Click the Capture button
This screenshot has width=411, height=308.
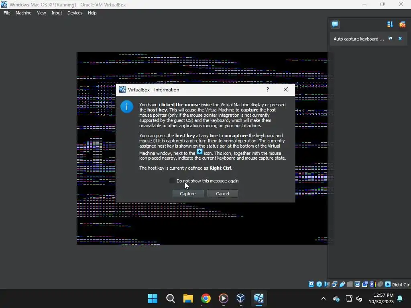pyautogui.click(x=188, y=194)
